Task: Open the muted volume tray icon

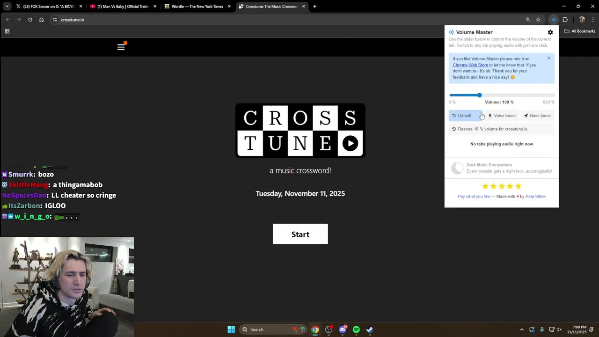Action: [x=559, y=330]
